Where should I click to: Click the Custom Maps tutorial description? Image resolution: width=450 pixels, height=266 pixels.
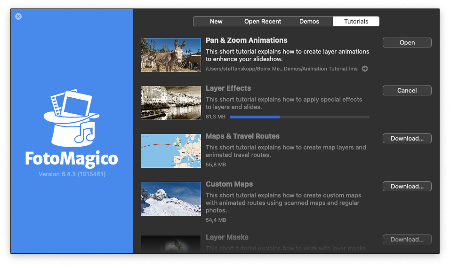283,203
